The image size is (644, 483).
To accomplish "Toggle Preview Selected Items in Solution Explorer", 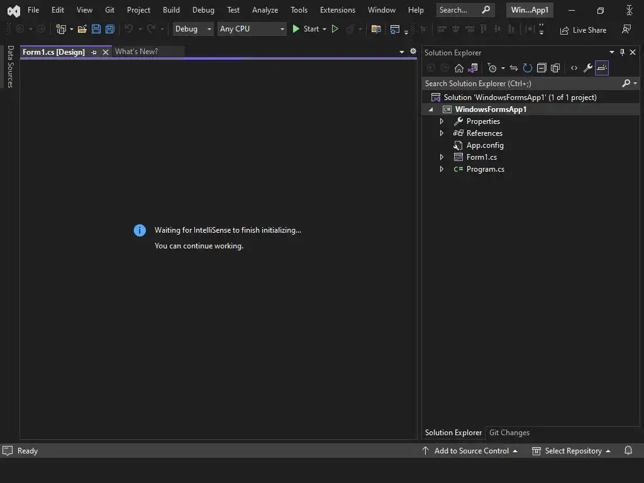I will (602, 68).
